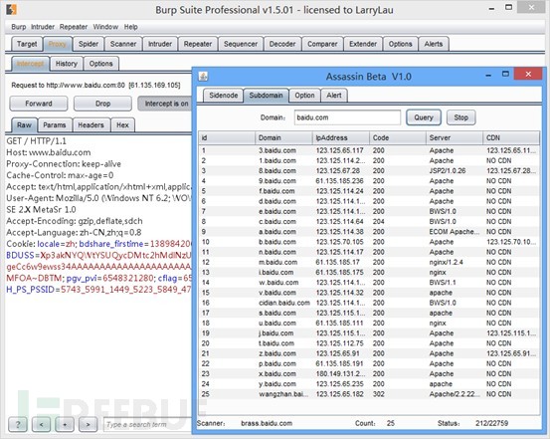Select the Raw view tab
The image size is (550, 439).
(24, 125)
